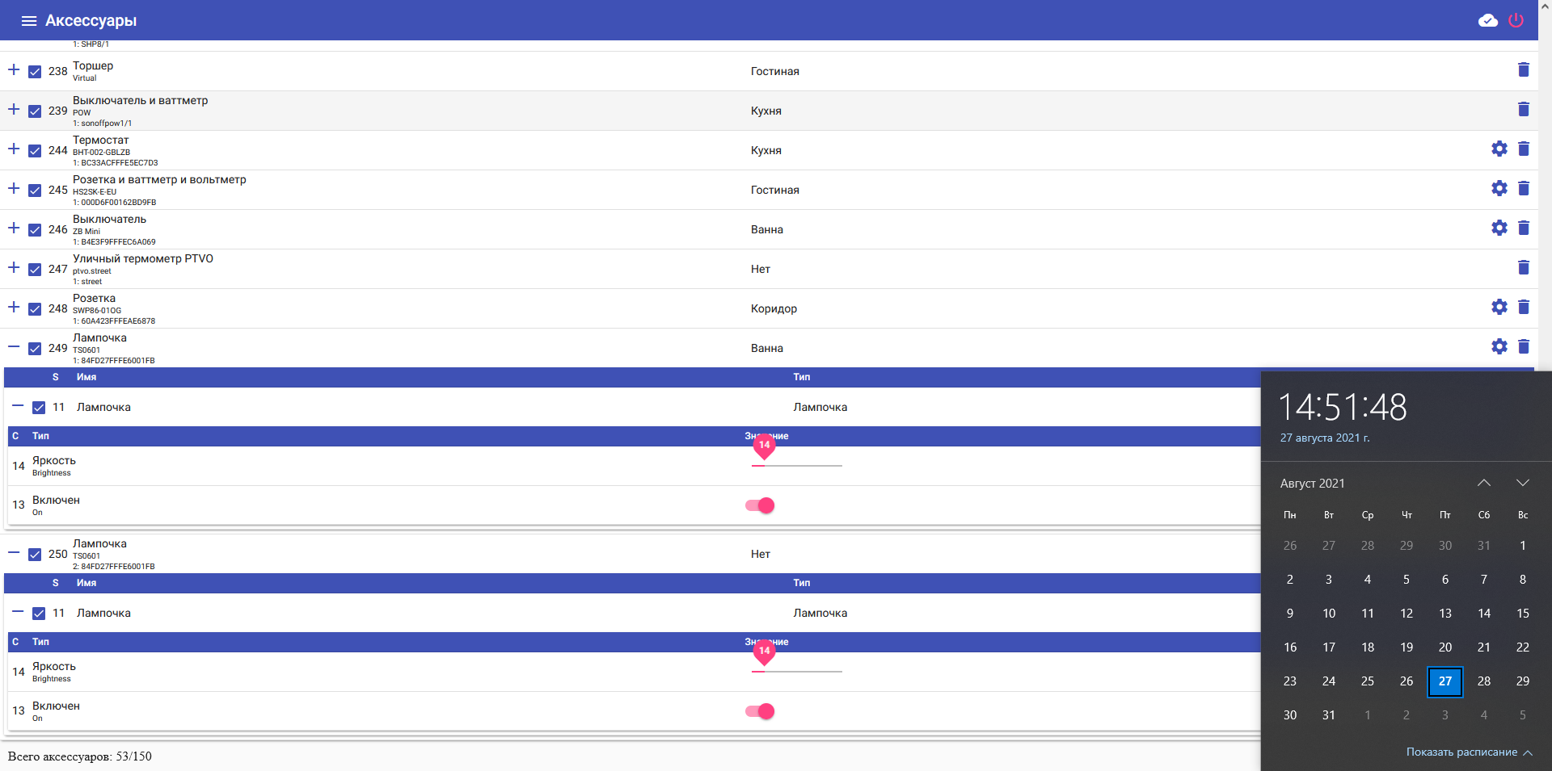
Task: Click the Показать расписание link
Action: (x=1463, y=752)
